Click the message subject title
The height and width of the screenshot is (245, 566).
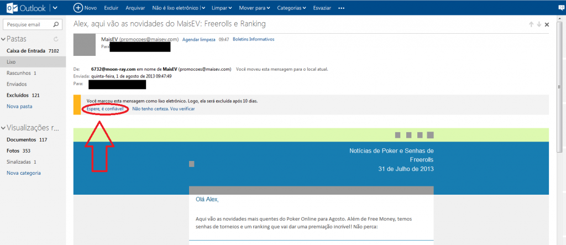pyautogui.click(x=170, y=24)
